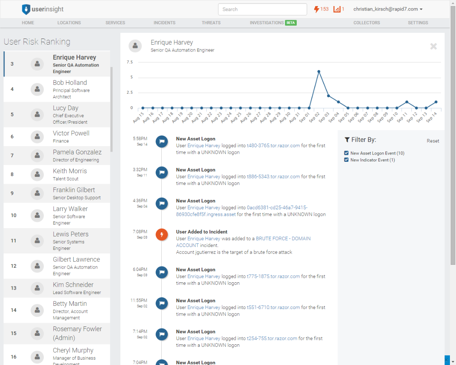Screen dimensions: 456x365
Task: Switch to the Threats tab
Action: (x=211, y=23)
